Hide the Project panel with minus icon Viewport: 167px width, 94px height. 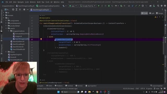[x=28, y=10]
